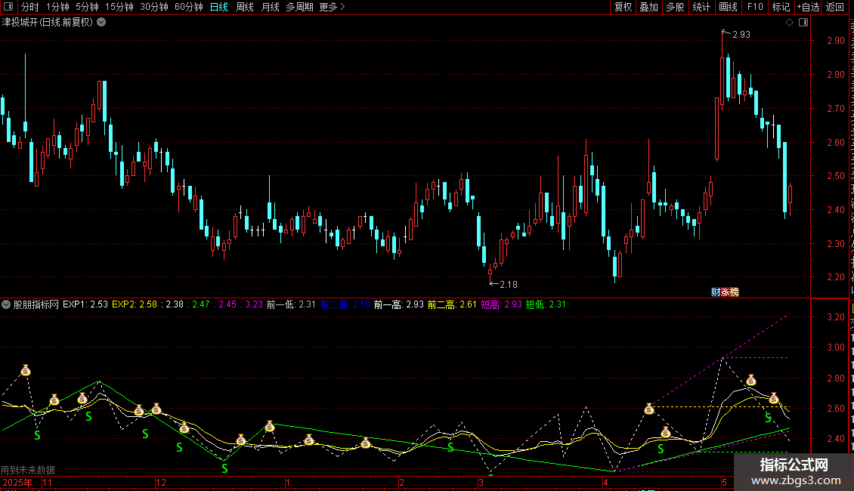Screen dimensions: 854x491
Task: Click the diamond marker icon above chart
Action: click(789, 23)
